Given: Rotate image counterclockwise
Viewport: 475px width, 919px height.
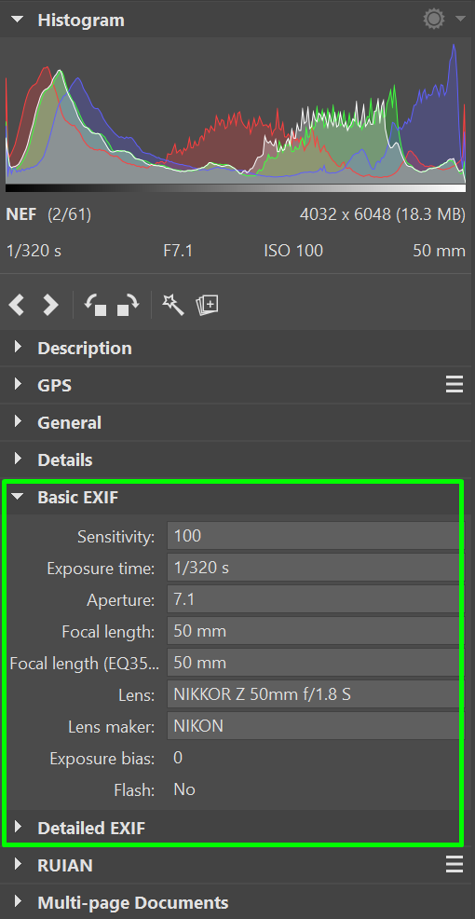Looking at the screenshot, I should click(96, 305).
